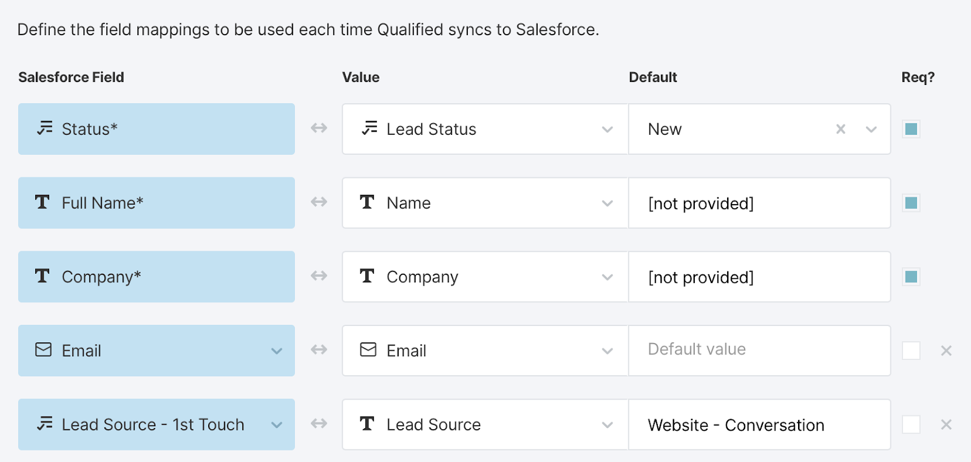Click envelope icon in Email Salesforce field

click(43, 350)
